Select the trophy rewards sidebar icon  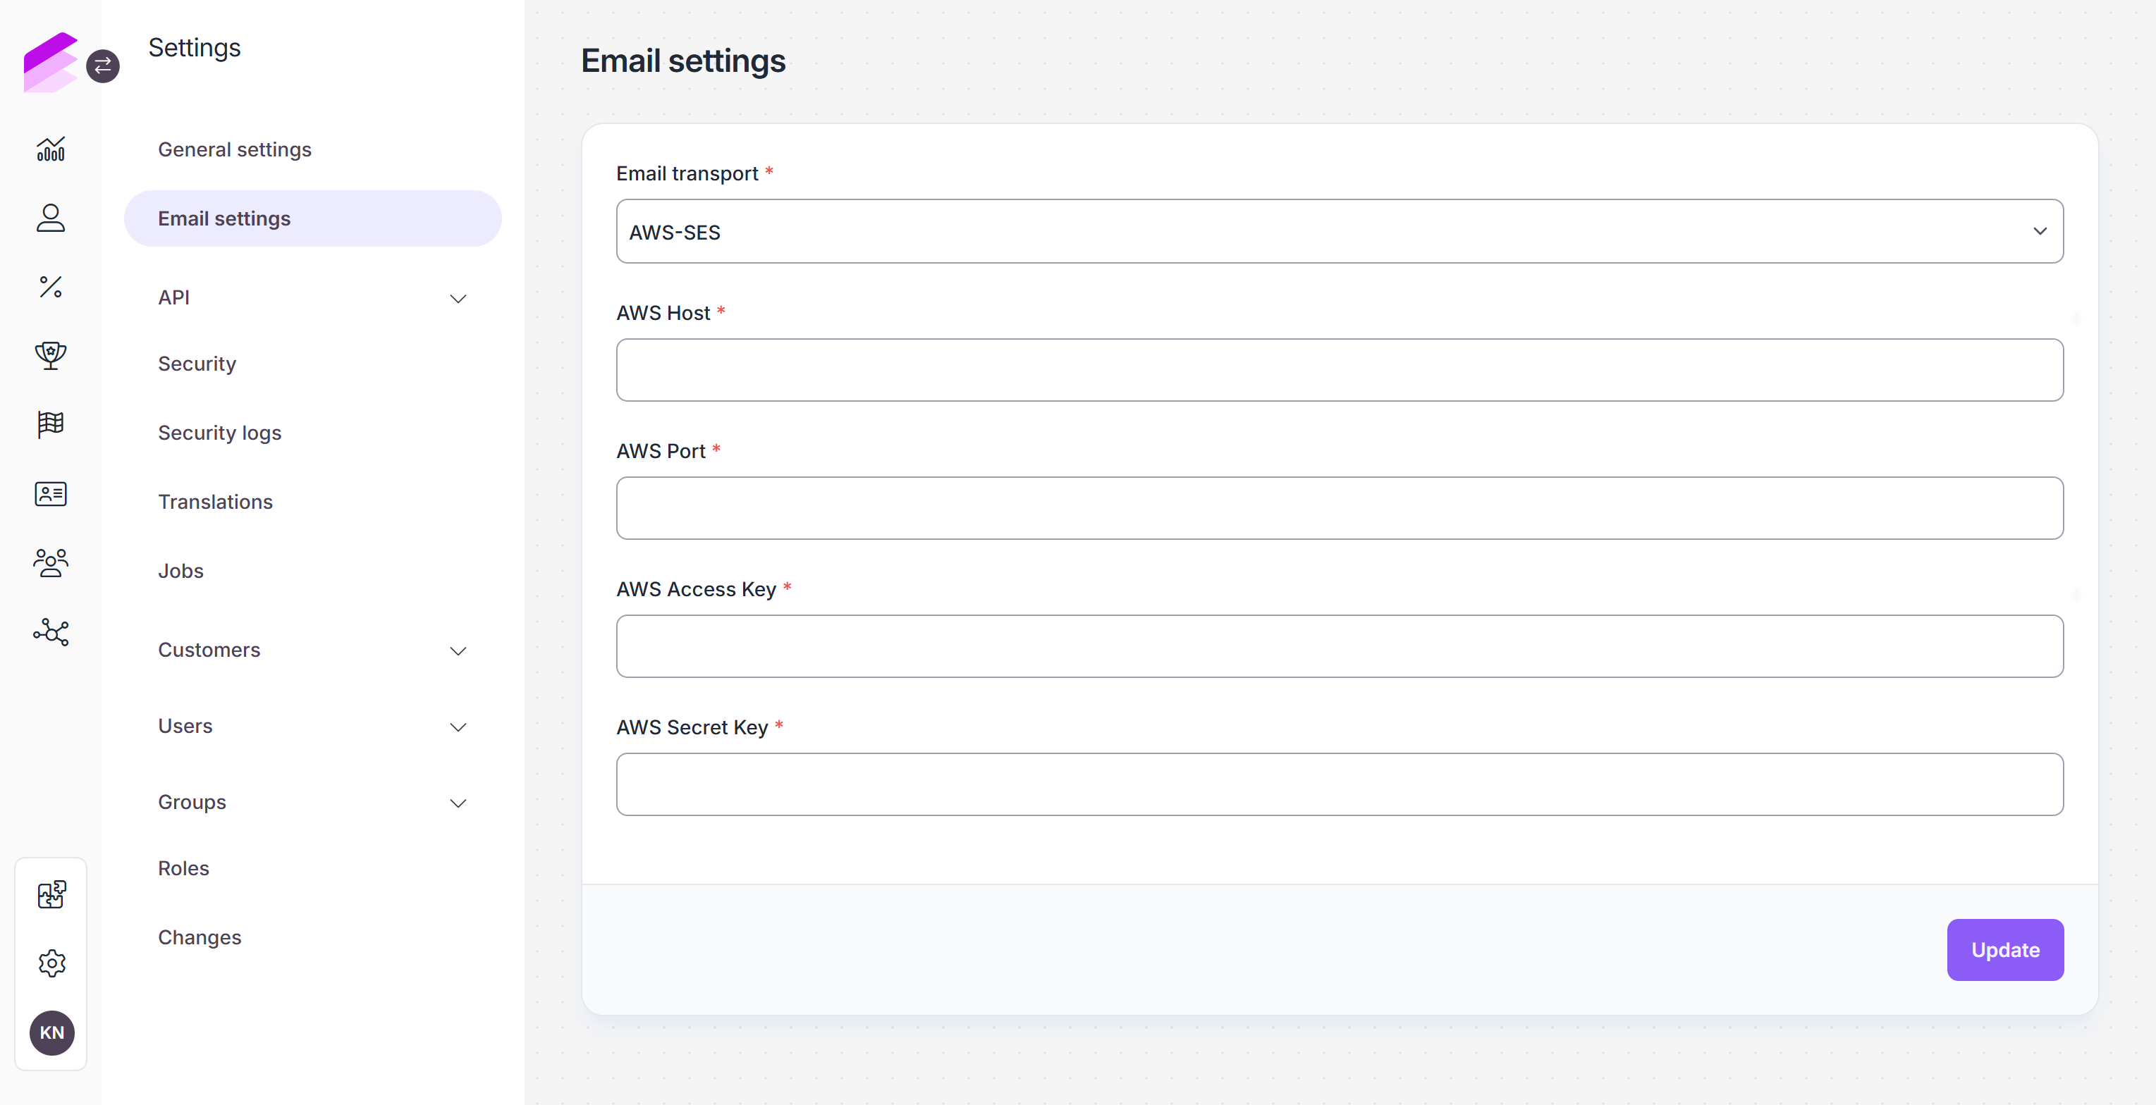(51, 355)
